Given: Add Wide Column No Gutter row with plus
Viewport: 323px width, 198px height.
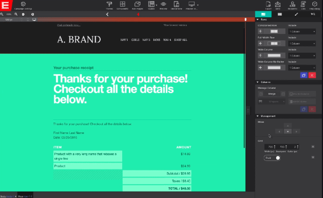Looking at the screenshot, I should coord(260,67).
